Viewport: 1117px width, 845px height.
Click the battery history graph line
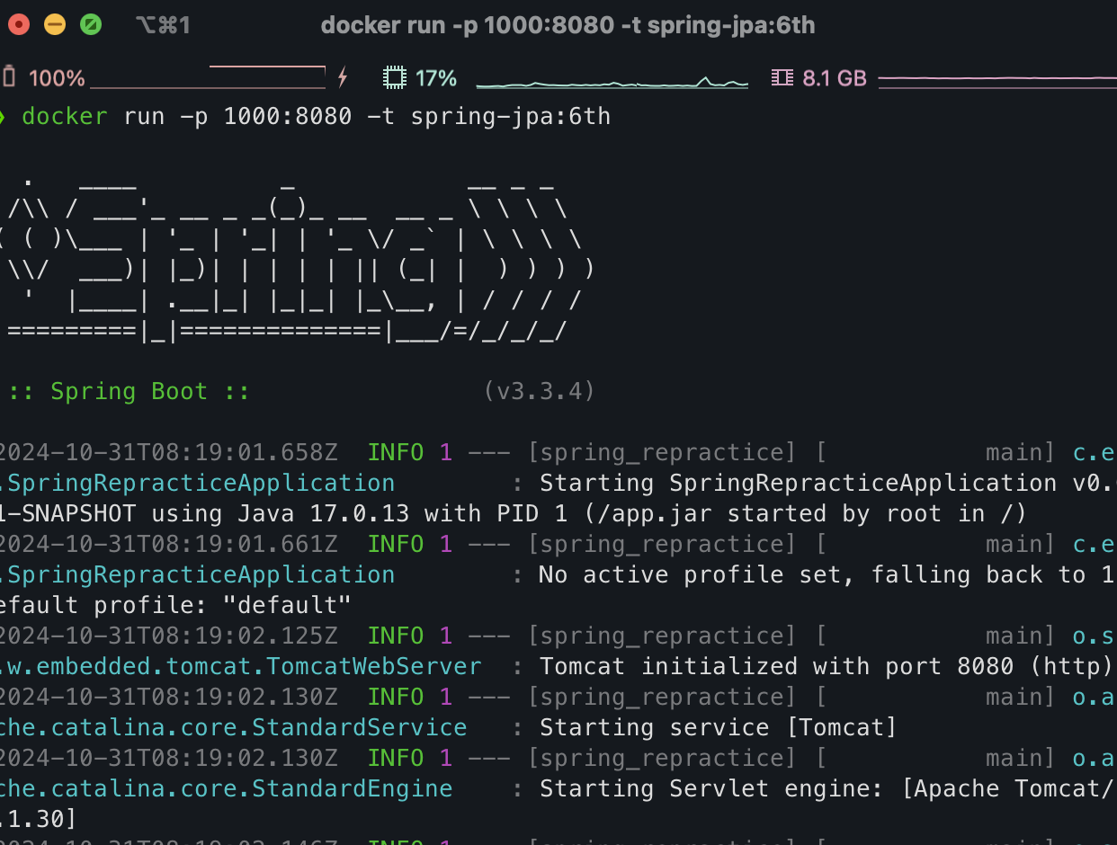click(x=208, y=77)
